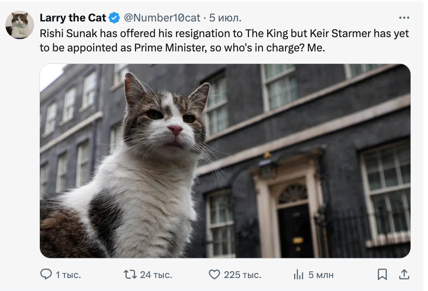Screen dimensions: 428x291
Task: Click the 1 тыс. replies count
Action: [68, 274]
